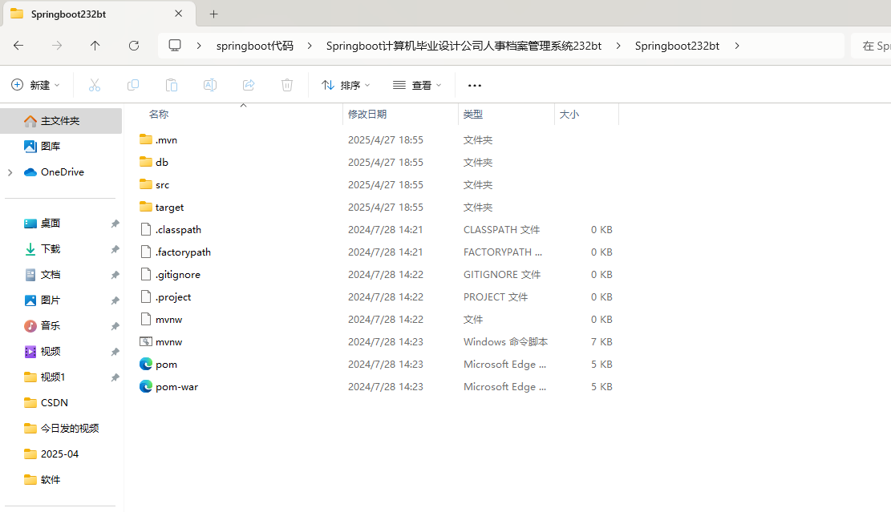The height and width of the screenshot is (512, 891).
Task: Click the 图库 gallery icon in sidebar
Action: (x=30, y=146)
